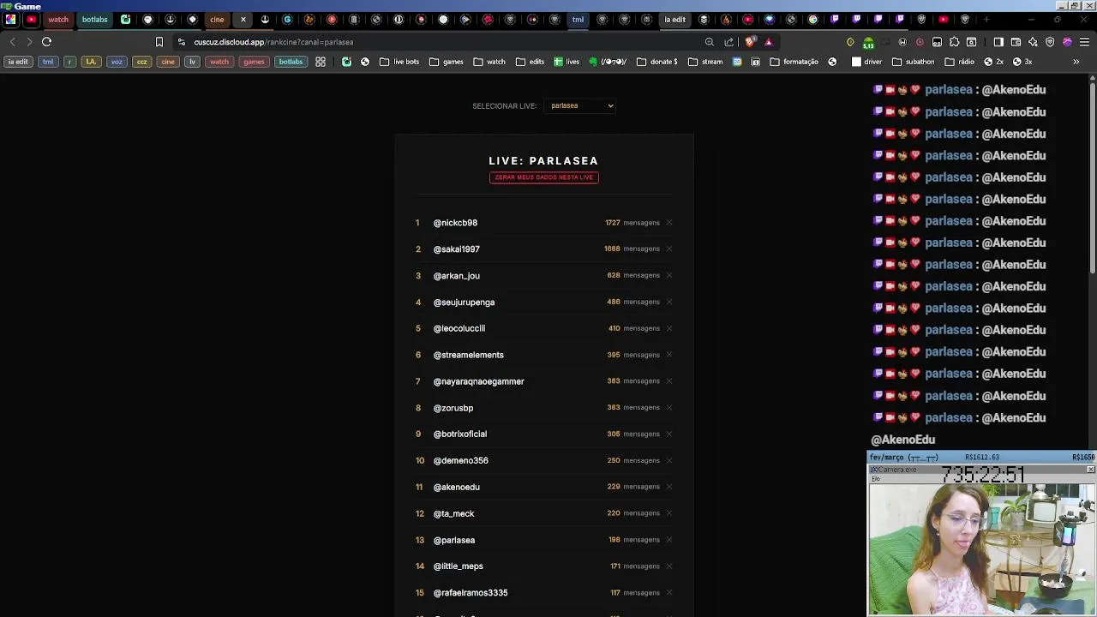This screenshot has height=617, width=1097.
Task: Open the Extensions puzzle-piece menu
Action: tap(954, 42)
